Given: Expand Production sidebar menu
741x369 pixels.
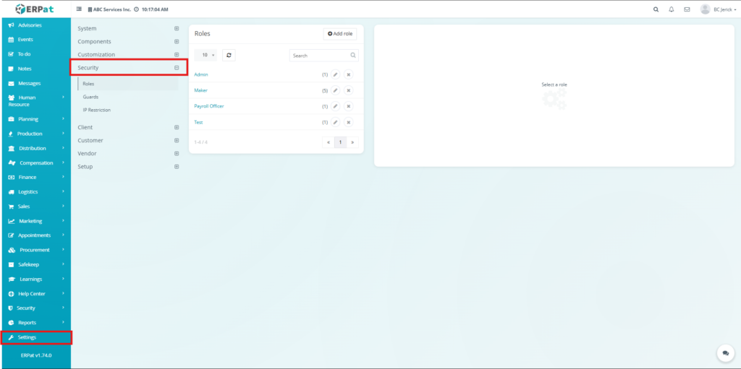Looking at the screenshot, I should (x=35, y=134).
